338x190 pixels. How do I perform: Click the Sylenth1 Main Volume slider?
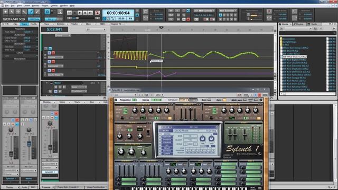[245, 135]
